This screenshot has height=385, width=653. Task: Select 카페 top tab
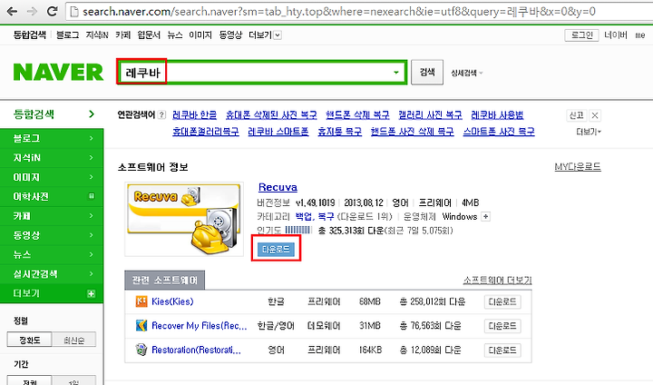122,35
